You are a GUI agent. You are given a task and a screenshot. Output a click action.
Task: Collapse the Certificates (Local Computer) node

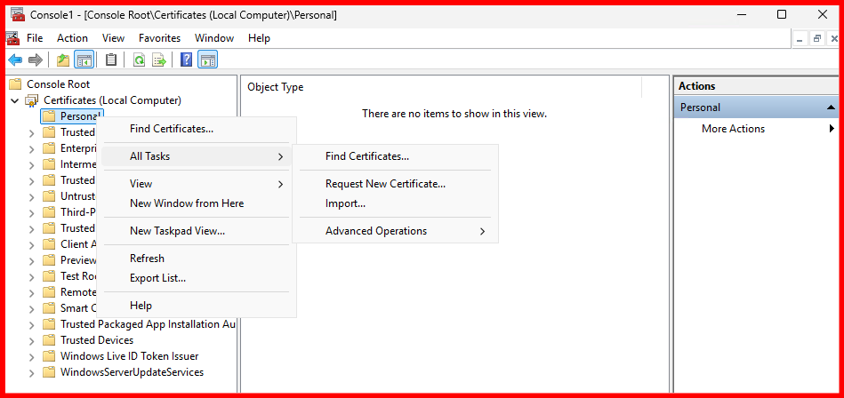(14, 101)
